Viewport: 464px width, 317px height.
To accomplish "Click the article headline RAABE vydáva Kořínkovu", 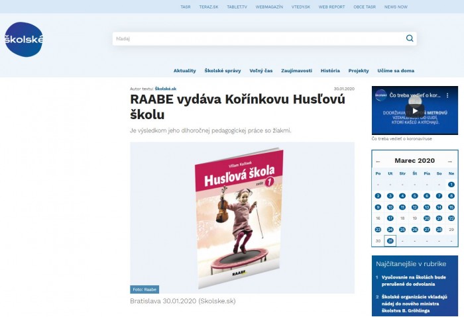I will coord(237,107).
